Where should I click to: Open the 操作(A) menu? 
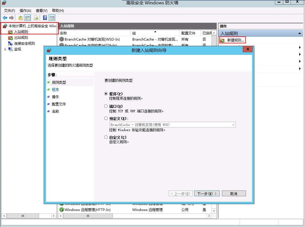coord(25,11)
